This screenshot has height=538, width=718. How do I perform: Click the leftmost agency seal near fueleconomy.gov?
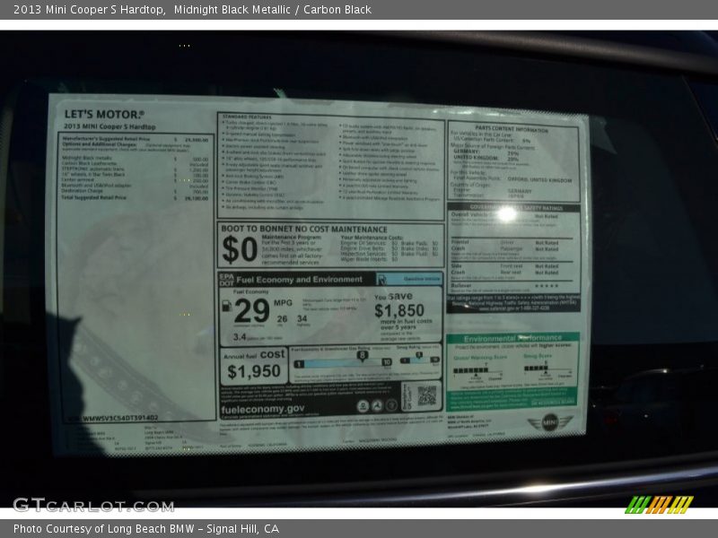pos(363,406)
